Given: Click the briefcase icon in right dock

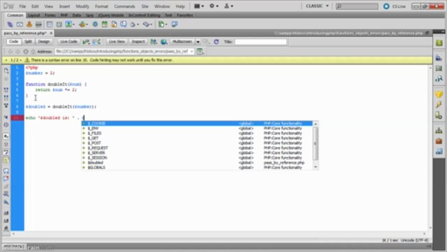Looking at the screenshot, I should click(x=439, y=141).
